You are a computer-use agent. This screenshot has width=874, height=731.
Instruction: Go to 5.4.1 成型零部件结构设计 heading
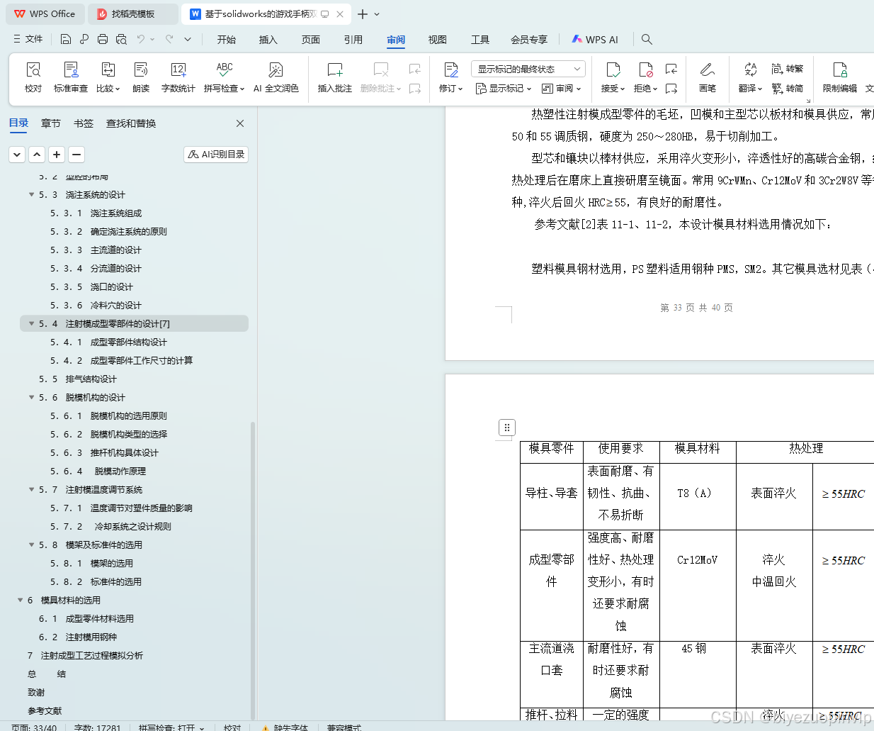108,342
